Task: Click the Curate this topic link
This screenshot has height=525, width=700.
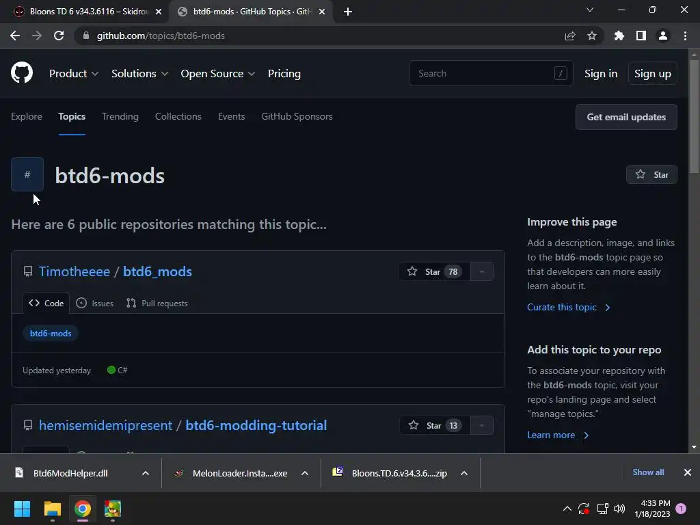Action: [x=569, y=307]
